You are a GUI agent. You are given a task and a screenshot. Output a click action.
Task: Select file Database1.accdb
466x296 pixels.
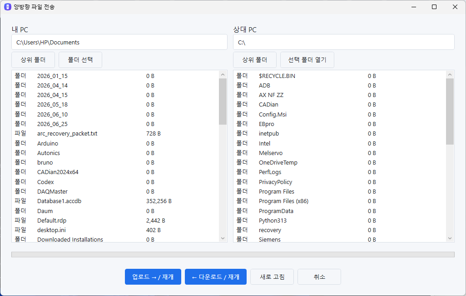point(115,201)
